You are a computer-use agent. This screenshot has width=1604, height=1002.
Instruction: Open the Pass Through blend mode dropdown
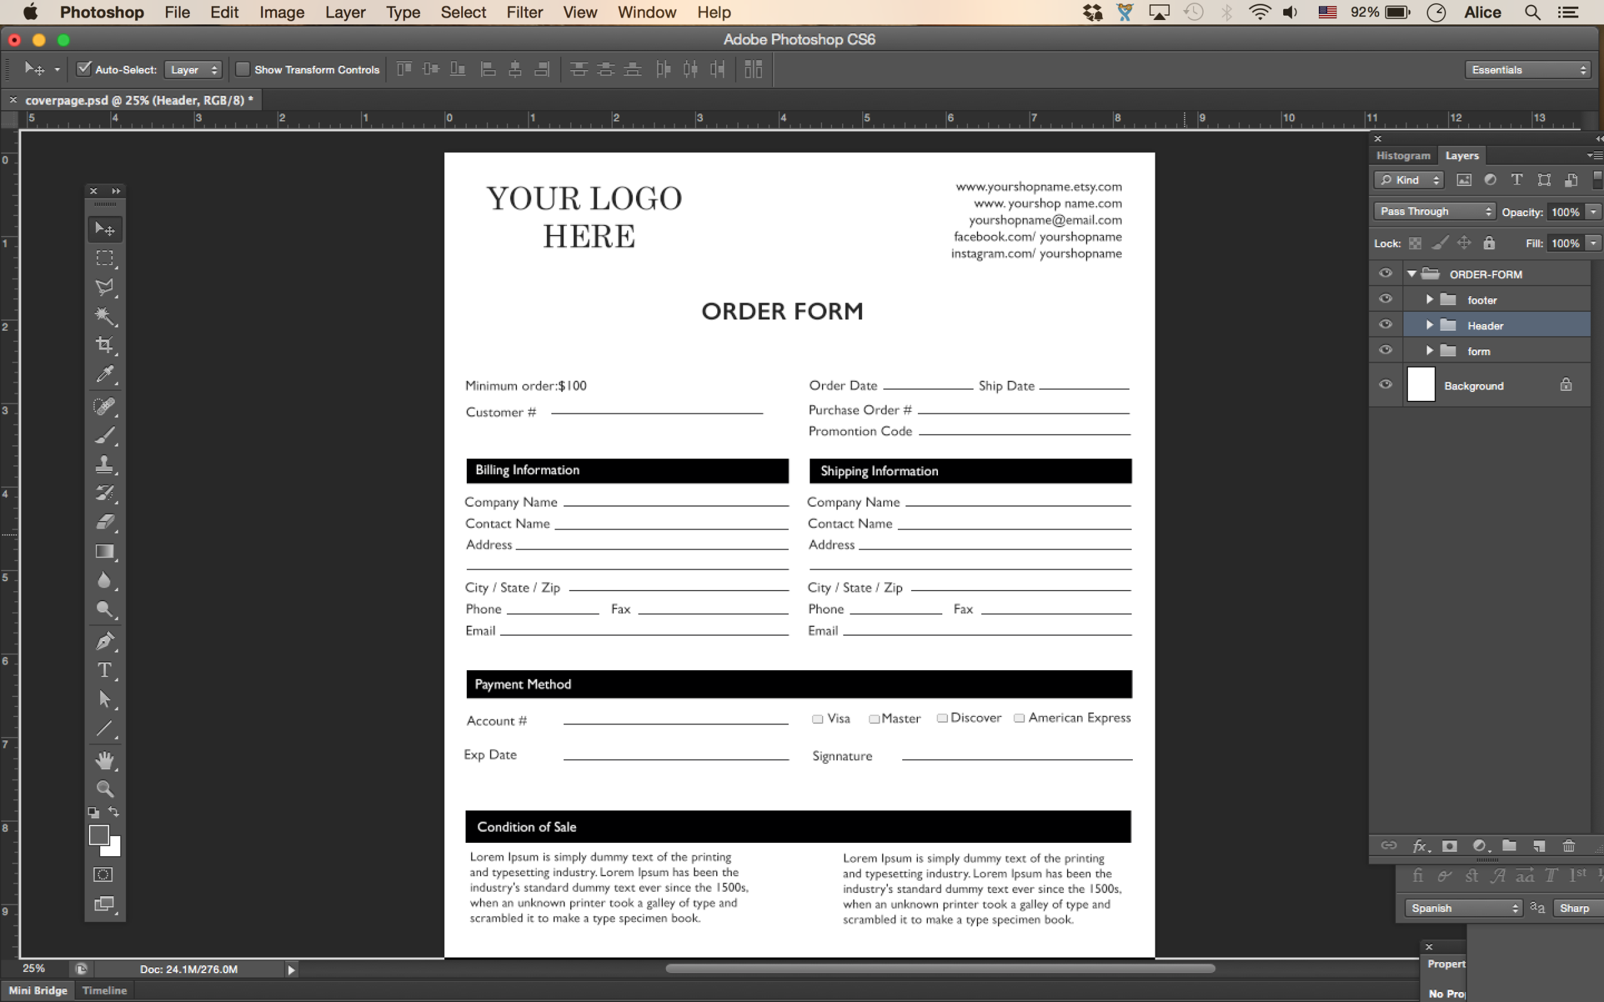coord(1434,212)
